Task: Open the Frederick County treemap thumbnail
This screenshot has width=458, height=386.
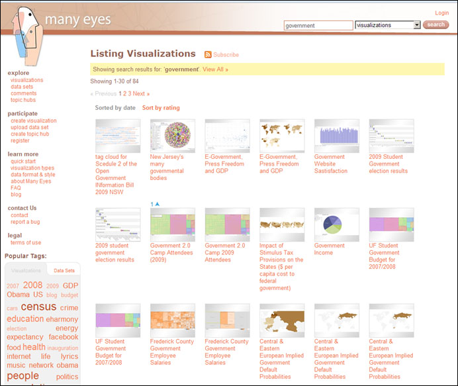Action: [x=173, y=320]
